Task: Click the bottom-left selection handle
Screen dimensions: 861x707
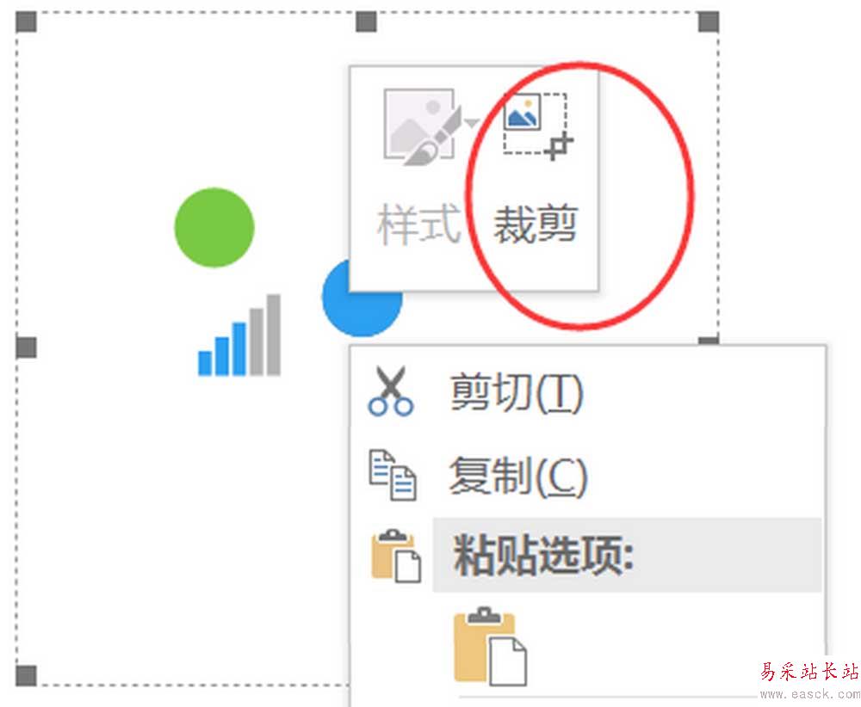Action: pyautogui.click(x=27, y=676)
